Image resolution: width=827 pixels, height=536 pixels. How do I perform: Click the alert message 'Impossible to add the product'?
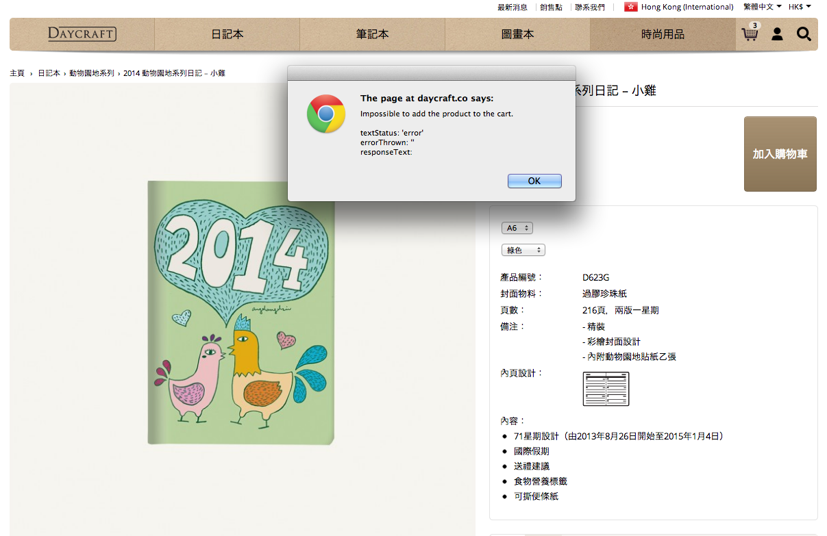tap(436, 114)
